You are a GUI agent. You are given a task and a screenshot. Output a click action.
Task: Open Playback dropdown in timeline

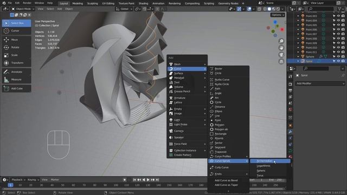point(18,180)
